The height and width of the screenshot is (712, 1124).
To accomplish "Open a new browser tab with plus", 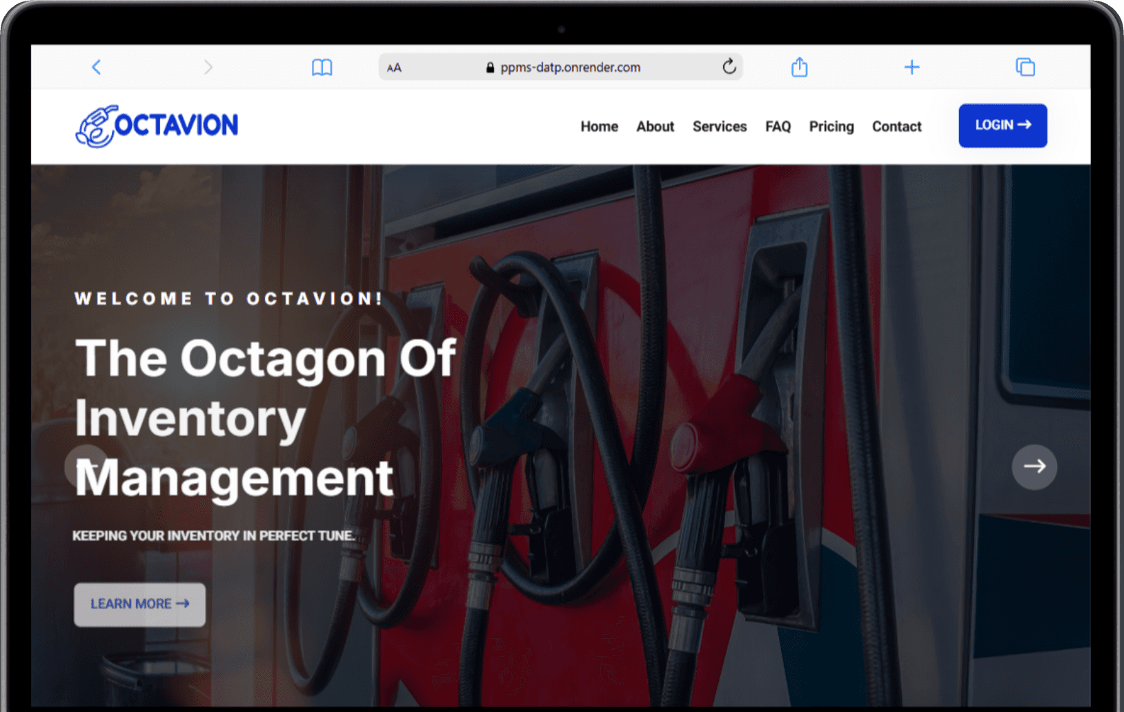I will tap(911, 66).
